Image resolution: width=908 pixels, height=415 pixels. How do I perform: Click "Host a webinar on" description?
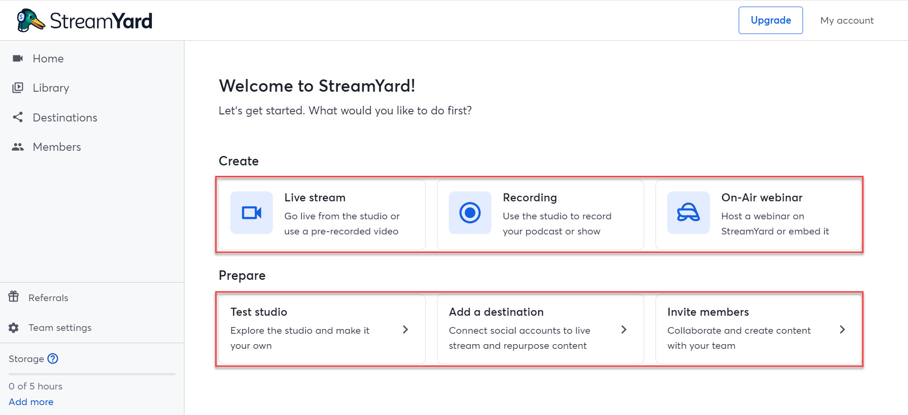pyautogui.click(x=763, y=216)
